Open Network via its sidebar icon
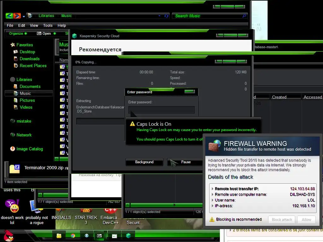 13,135
